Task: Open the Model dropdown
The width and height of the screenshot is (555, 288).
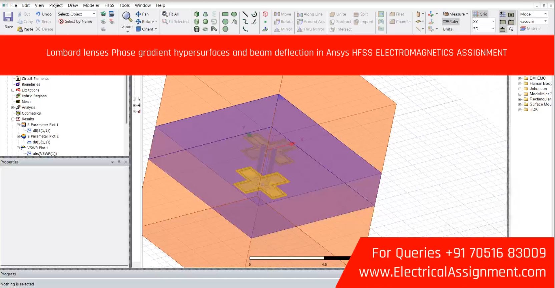Action: (545, 14)
